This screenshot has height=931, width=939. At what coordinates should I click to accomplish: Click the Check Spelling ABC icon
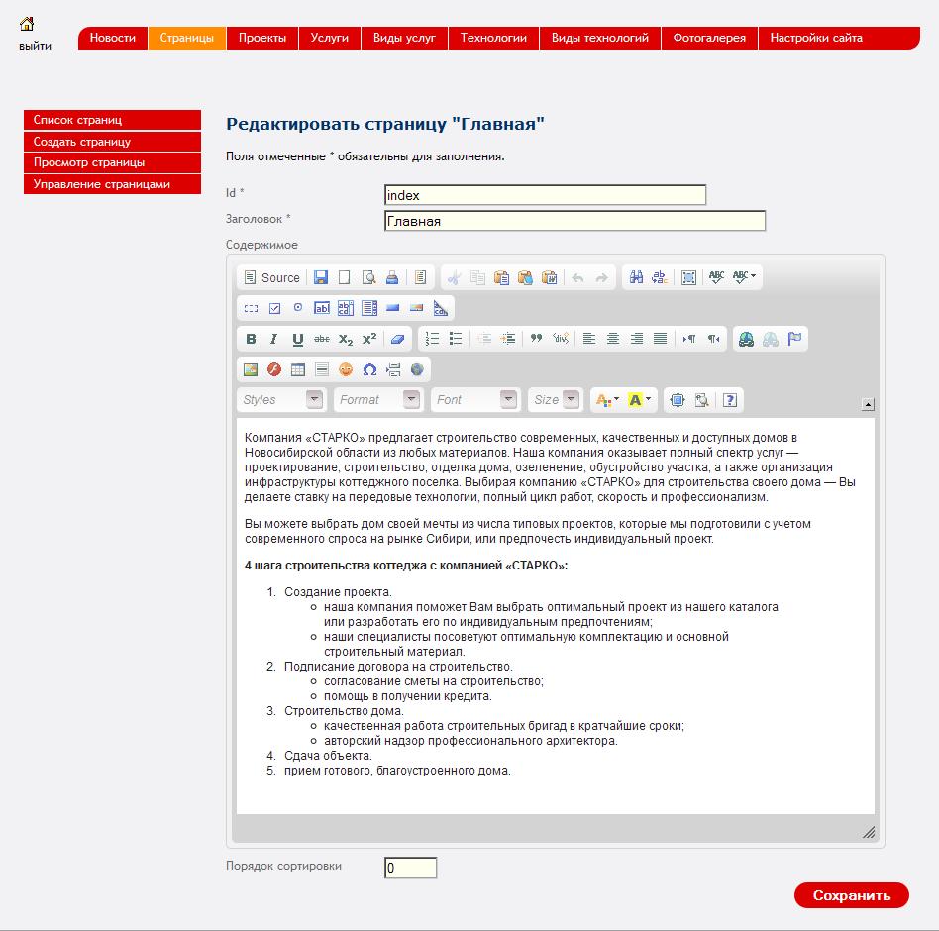coord(716,277)
